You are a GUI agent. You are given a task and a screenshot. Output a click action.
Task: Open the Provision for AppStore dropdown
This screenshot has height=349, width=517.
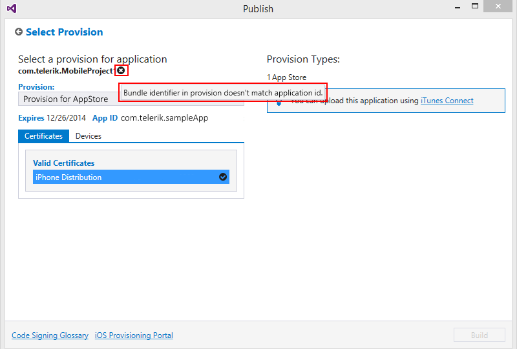[131, 99]
